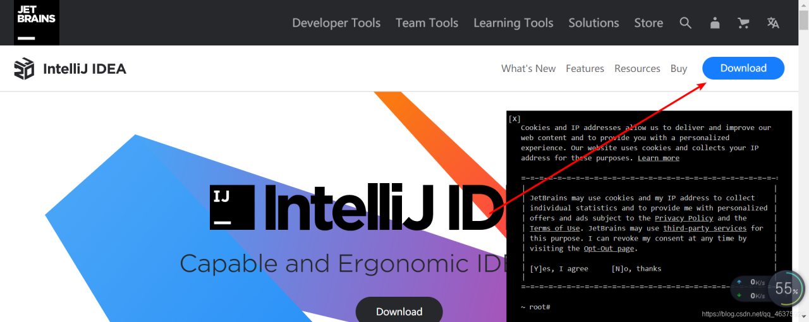
Task: Click the ~ root# console prompt
Action: 535,306
